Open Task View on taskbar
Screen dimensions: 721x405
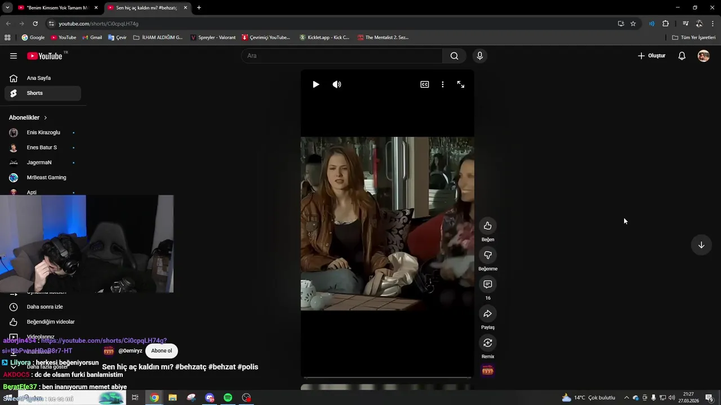[135, 398]
